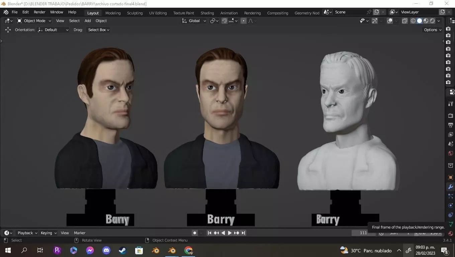The width and height of the screenshot is (455, 257).
Task: Expand the Options dropdown
Action: click(x=432, y=30)
